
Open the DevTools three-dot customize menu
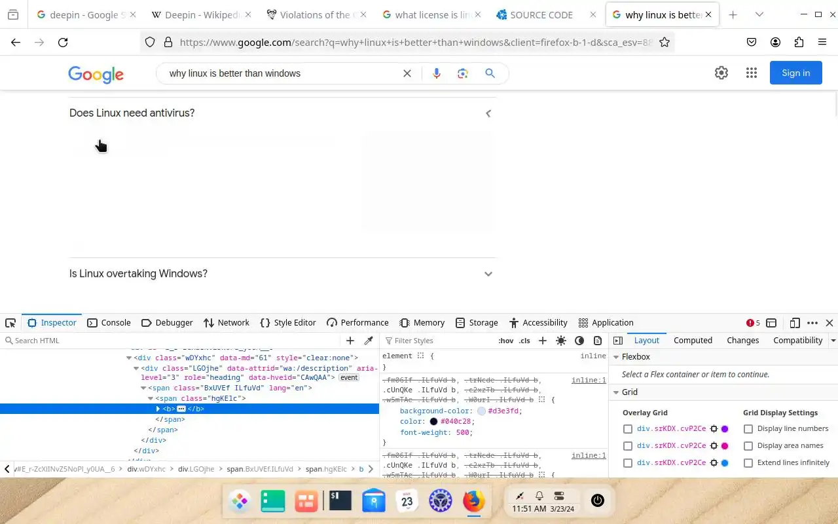(x=812, y=323)
